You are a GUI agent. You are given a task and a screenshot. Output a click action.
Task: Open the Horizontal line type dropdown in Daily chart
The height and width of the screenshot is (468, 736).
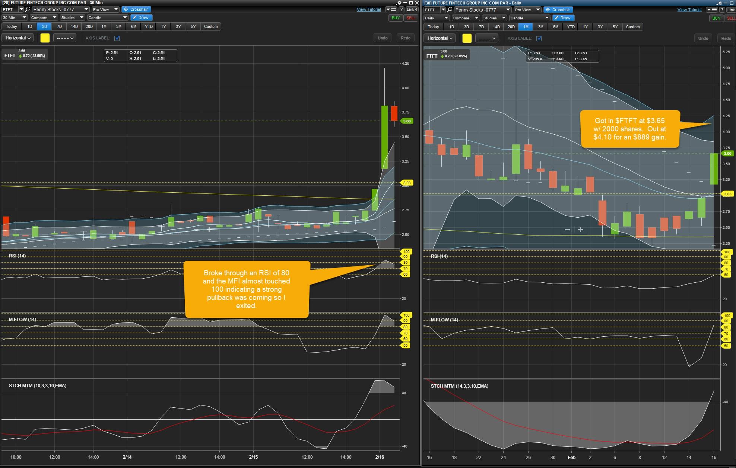tap(440, 38)
